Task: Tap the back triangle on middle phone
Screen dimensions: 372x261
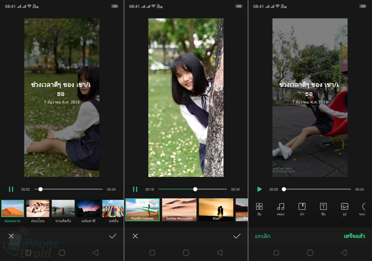Action: tap(219, 253)
